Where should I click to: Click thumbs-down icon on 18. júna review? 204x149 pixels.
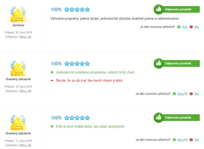click(x=191, y=94)
